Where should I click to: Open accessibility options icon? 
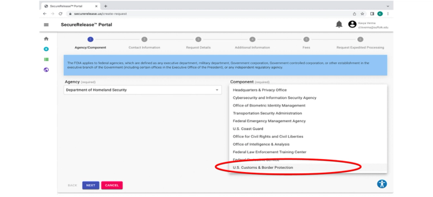point(382,184)
